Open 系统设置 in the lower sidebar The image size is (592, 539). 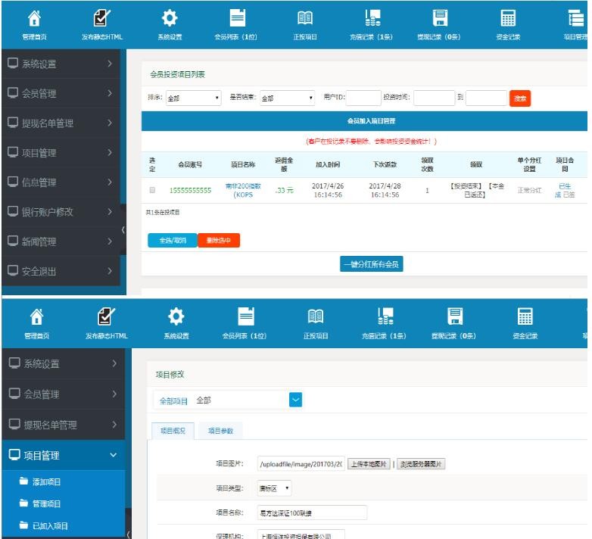[x=63, y=363]
